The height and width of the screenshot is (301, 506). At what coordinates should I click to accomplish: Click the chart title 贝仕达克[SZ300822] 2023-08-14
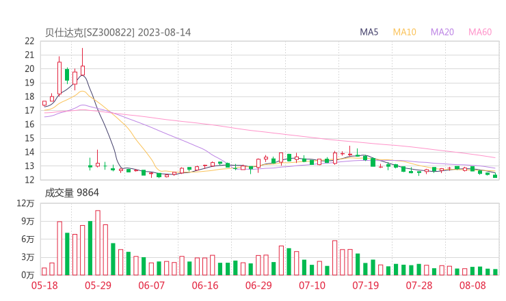coord(118,32)
